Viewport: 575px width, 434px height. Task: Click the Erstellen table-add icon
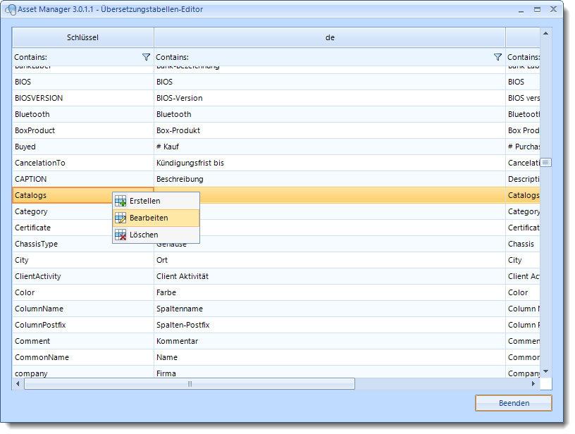pos(120,201)
